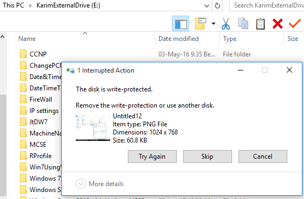Expand the address bar history dropdown
The height and width of the screenshot is (199, 304).
click(x=207, y=5)
